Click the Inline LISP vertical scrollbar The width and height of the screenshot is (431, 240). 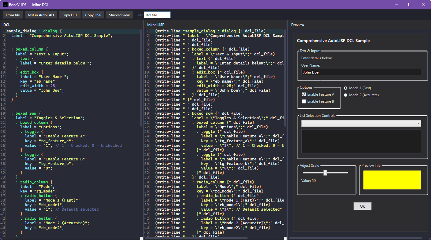[x=285, y=78]
